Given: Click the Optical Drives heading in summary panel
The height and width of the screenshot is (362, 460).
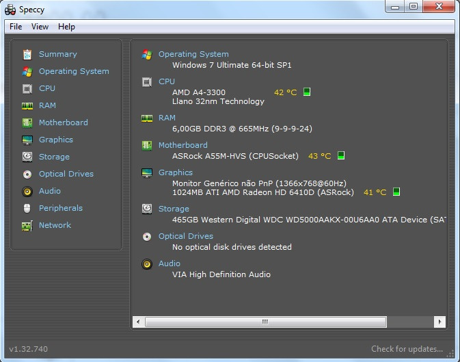Looking at the screenshot, I should (x=186, y=236).
